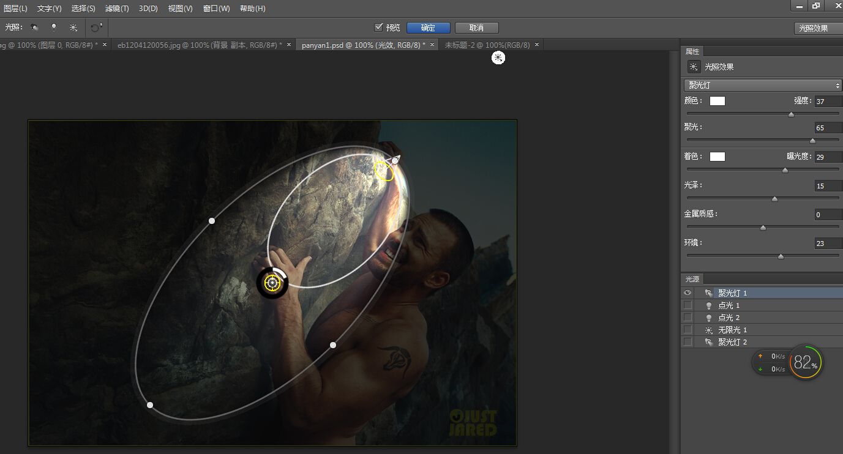Screen dimensions: 843x454
Task: Select the 点光 1 bulb icon
Action: (709, 305)
